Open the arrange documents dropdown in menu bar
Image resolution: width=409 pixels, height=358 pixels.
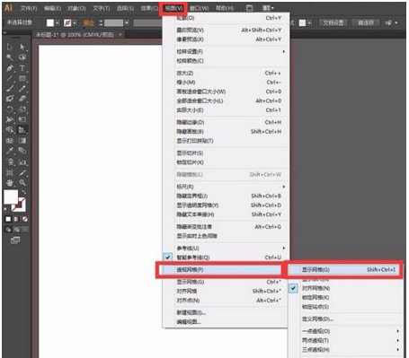coord(268,8)
